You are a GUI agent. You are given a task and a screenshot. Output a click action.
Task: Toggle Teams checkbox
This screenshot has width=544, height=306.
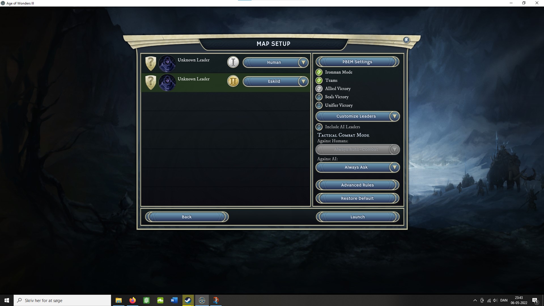(x=319, y=80)
